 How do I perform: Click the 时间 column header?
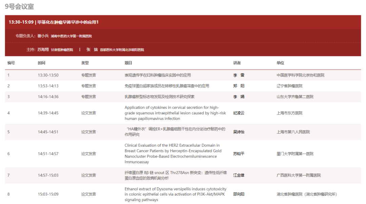pos(42,63)
